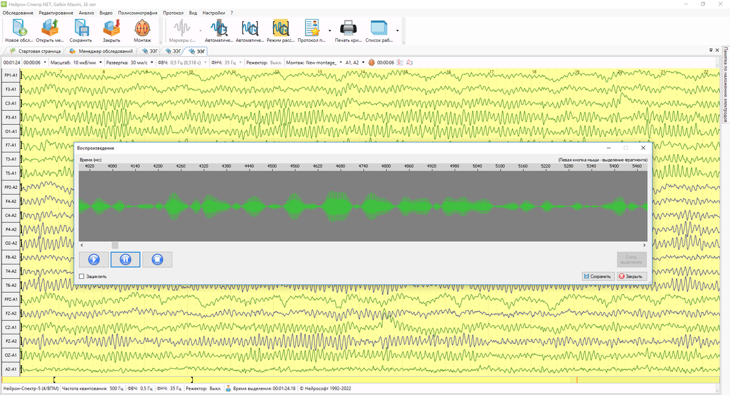Open the ? help menu
The height and width of the screenshot is (395, 730).
pos(232,13)
